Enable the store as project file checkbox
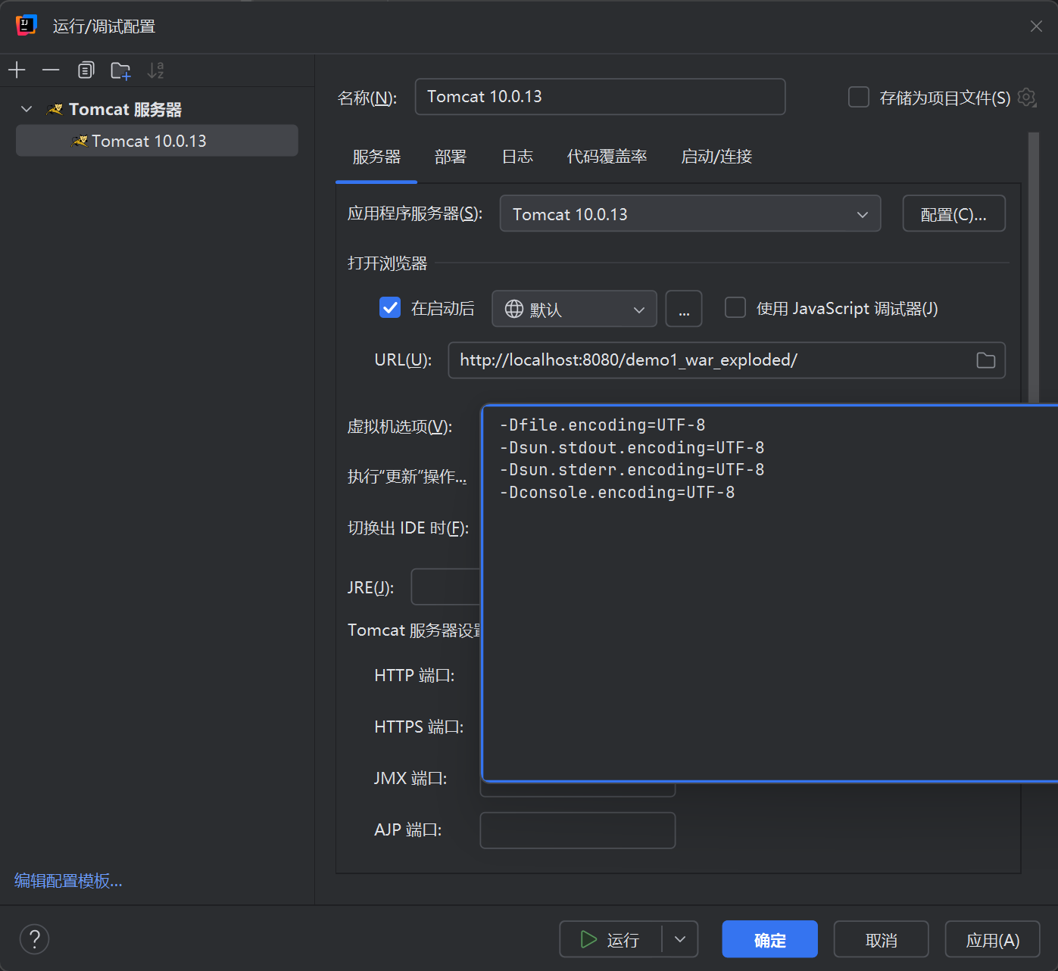The image size is (1058, 971). 858,97
